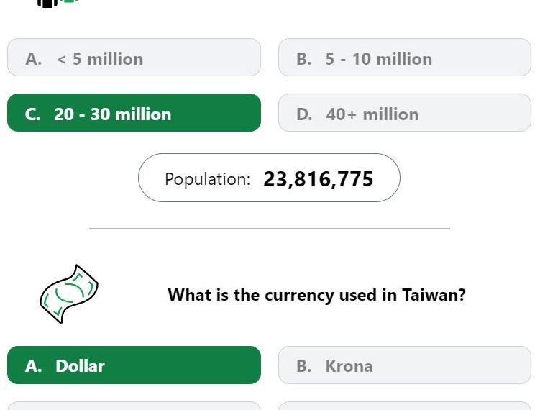Click the cut-off option below Dollar
The image size is (540, 410).
tap(134, 406)
